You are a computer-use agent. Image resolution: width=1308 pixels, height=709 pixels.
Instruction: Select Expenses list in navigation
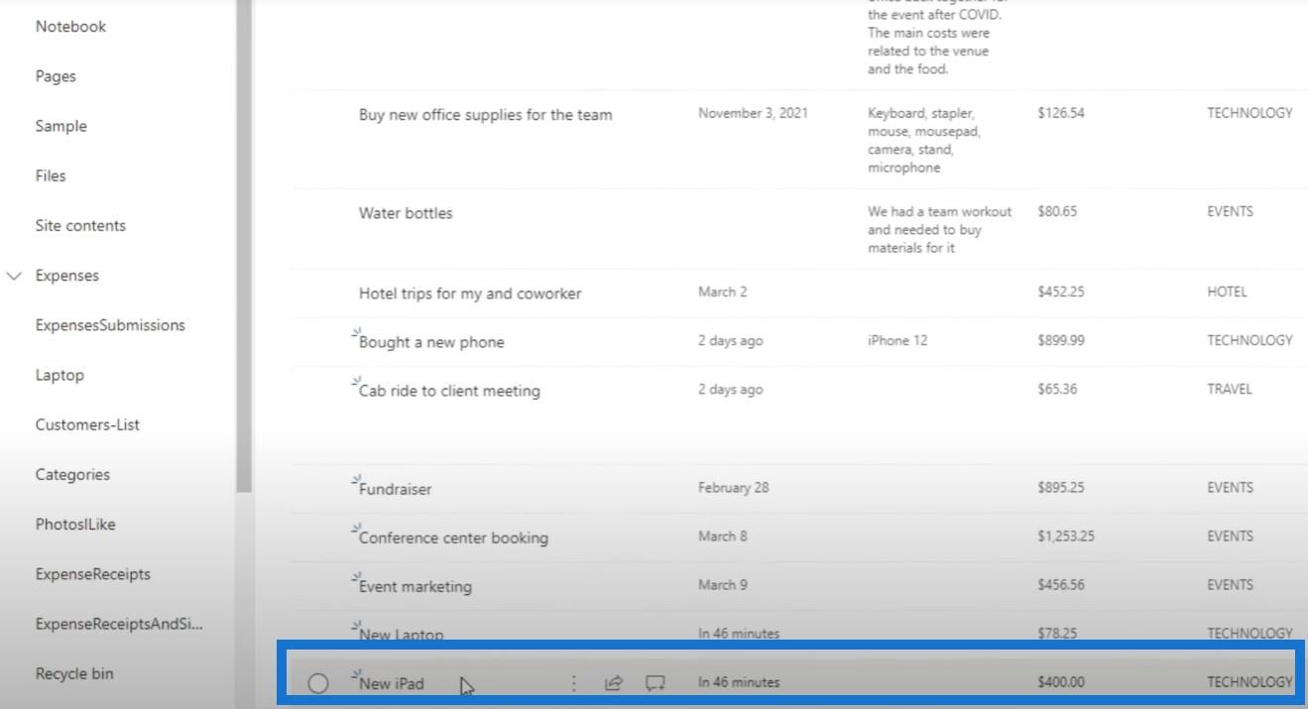pos(67,276)
